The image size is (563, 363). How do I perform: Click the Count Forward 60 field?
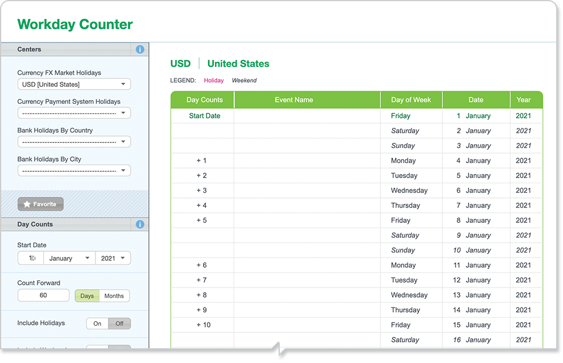pyautogui.click(x=43, y=296)
